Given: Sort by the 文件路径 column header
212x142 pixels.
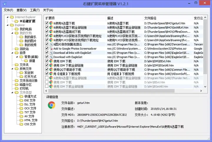Looking at the screenshot, I should coord(168,18).
